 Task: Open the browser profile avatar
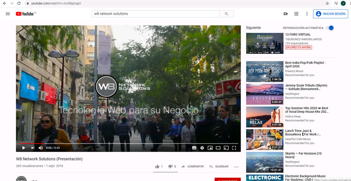(x=343, y=3)
